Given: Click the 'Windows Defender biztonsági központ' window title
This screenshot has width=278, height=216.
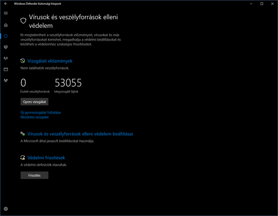Looking at the screenshot, I should point(38,3).
